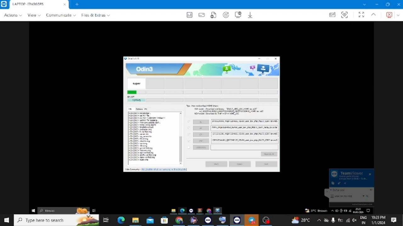Open the connection statistics chart icon
This screenshot has height=226, width=403.
[190, 15]
